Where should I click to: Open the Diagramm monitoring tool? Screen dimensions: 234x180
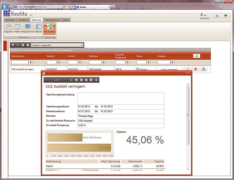9,28
